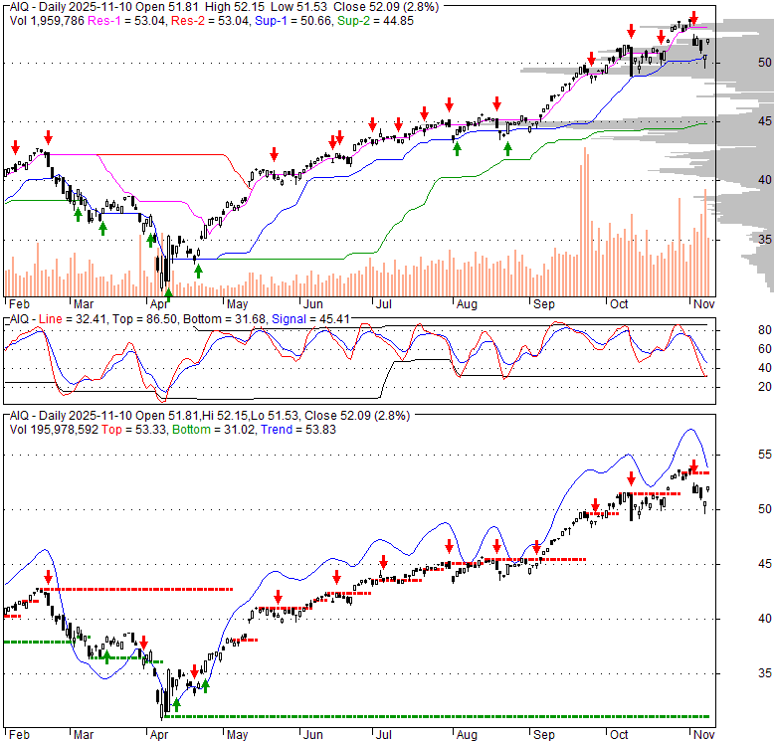Click the 'Nov' month label under the top chart

(703, 304)
